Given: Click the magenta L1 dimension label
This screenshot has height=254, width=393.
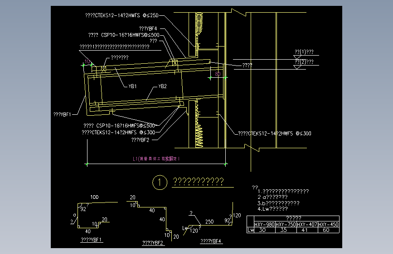Looking at the screenshot, I should [156, 159].
